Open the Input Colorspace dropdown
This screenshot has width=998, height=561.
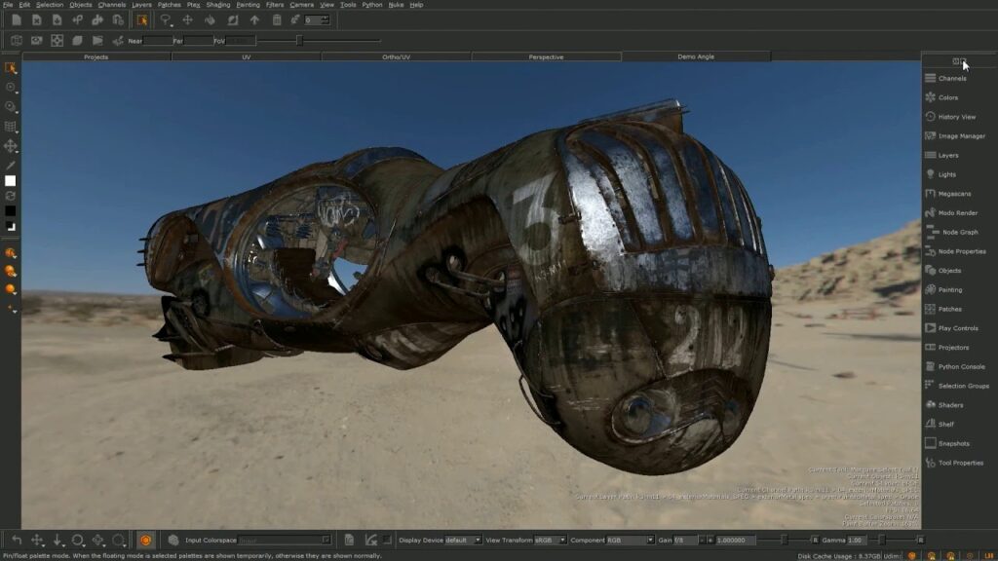click(x=285, y=540)
